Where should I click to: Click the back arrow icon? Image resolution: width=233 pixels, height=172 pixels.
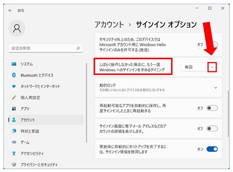click(x=10, y=10)
